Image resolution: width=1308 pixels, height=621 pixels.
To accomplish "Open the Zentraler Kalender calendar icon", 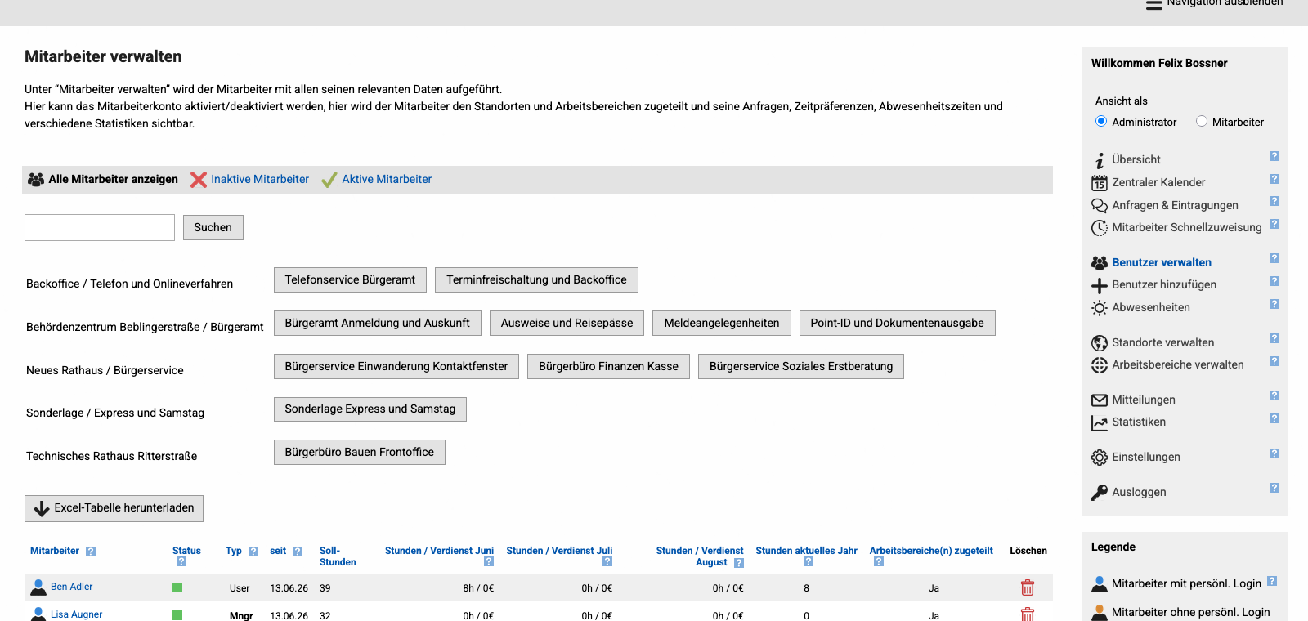I will coord(1100,183).
